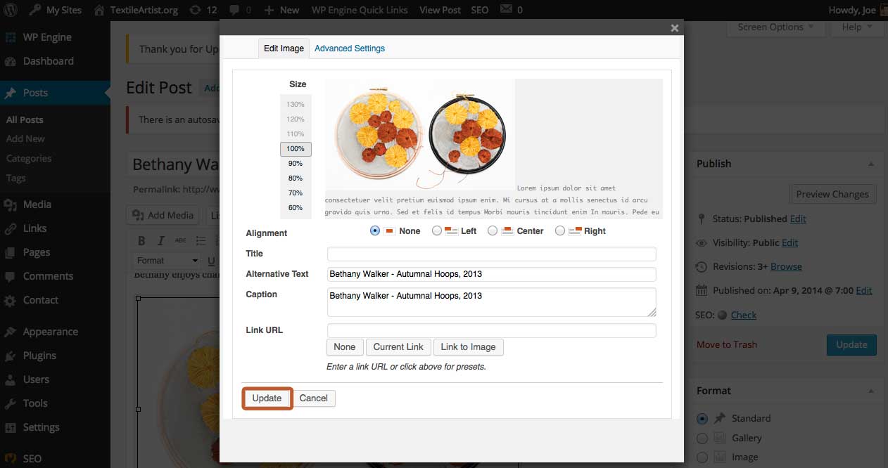Click the None link preset button
Screen dimensions: 888x468
click(345, 347)
